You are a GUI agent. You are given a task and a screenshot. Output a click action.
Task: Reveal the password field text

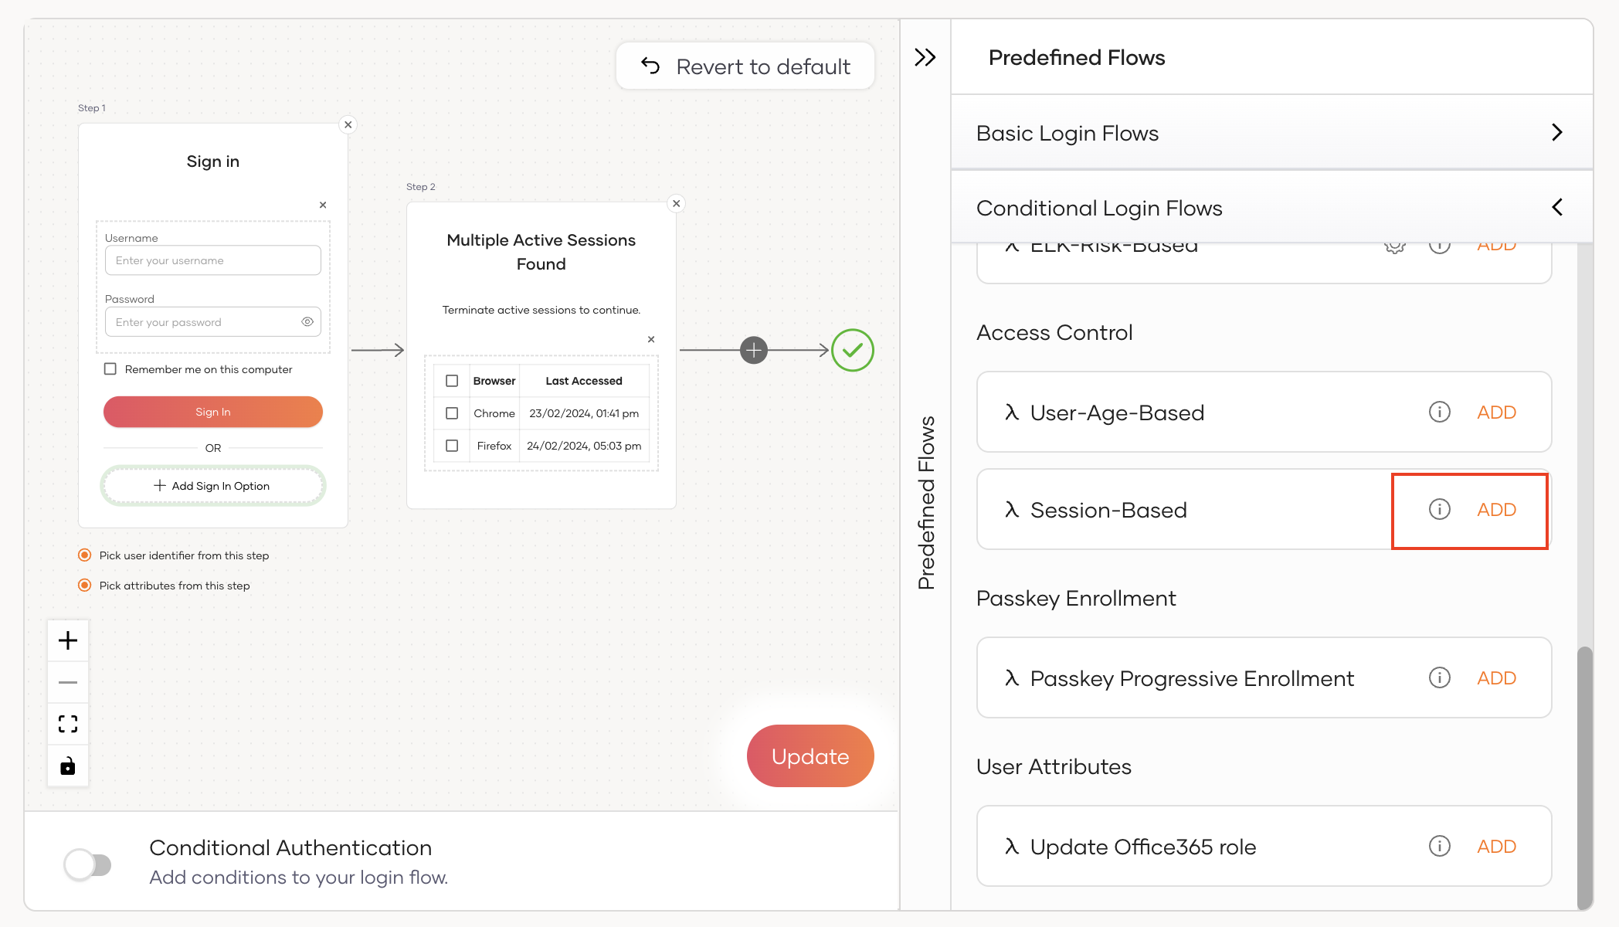[x=307, y=321]
